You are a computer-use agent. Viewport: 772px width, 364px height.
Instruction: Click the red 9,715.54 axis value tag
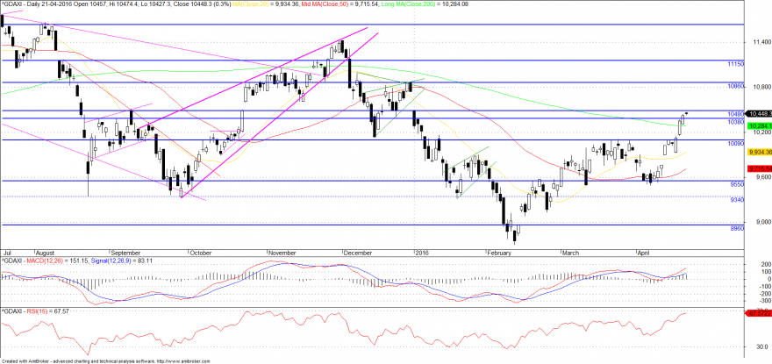coord(759,168)
